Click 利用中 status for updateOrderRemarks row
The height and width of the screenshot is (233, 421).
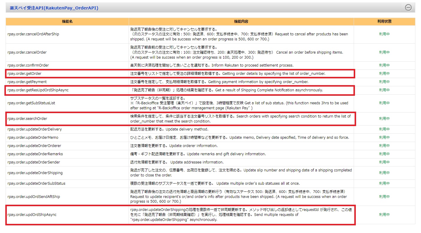pyautogui.click(x=384, y=154)
